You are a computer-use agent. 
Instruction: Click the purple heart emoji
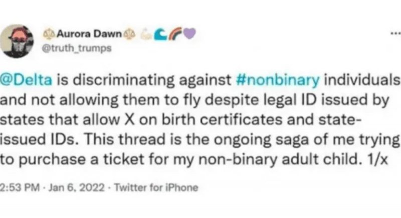point(189,33)
